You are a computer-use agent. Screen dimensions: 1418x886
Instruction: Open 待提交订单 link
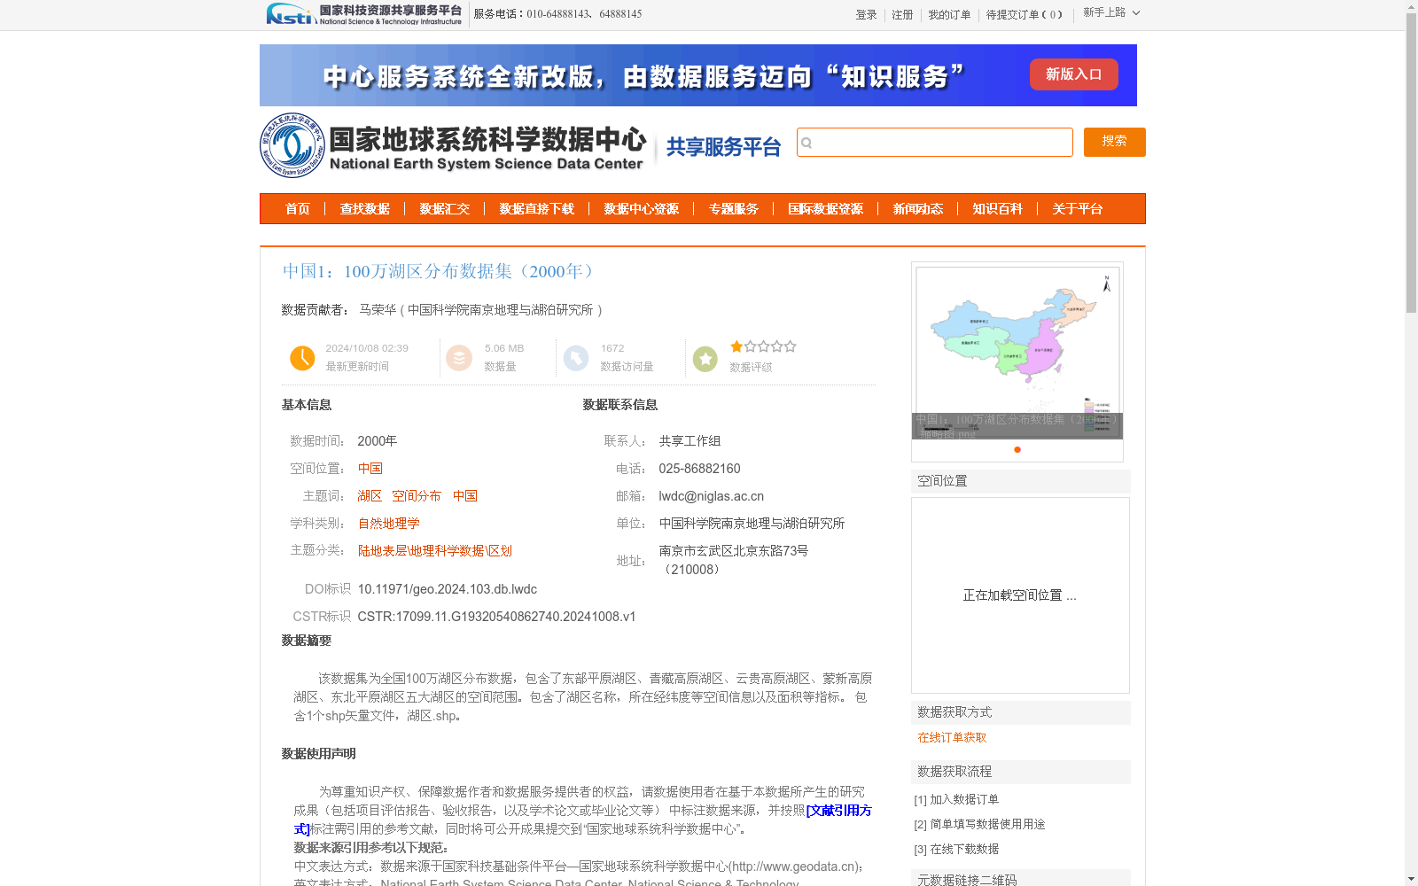(x=1024, y=15)
